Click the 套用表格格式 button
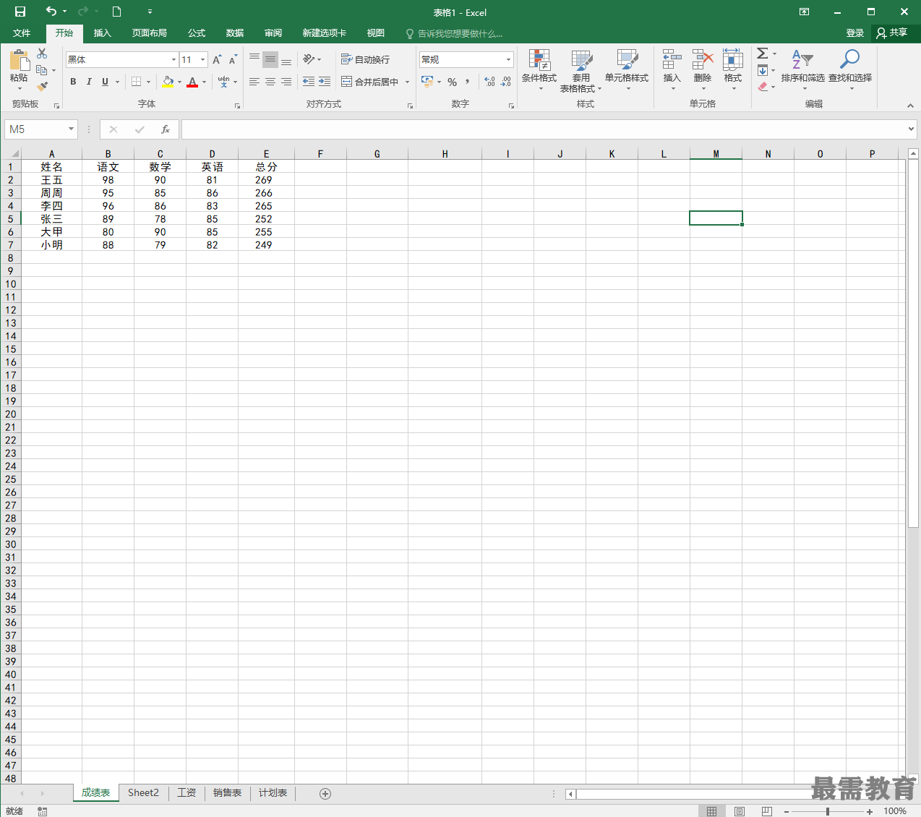 pyautogui.click(x=581, y=70)
